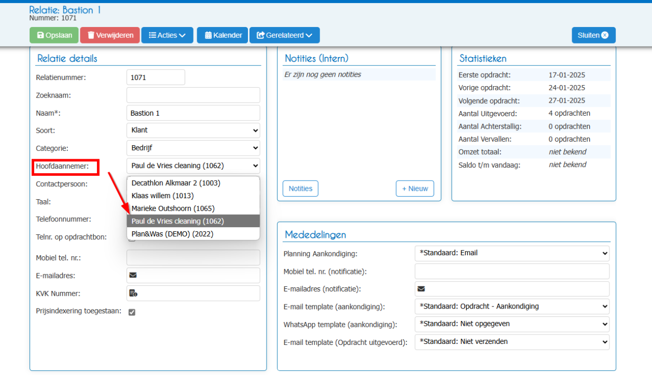Click the Vorige opdracht date 24-01-2025
Viewport: 652px width, 375px height.
coord(567,88)
